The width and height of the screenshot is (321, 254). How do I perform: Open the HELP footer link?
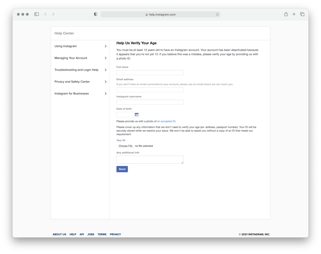[73, 234]
